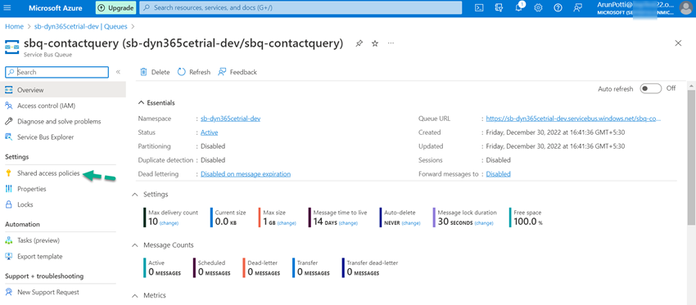This screenshot has height=305, width=696.
Task: Focus the left menu Search box
Action: tap(56, 72)
